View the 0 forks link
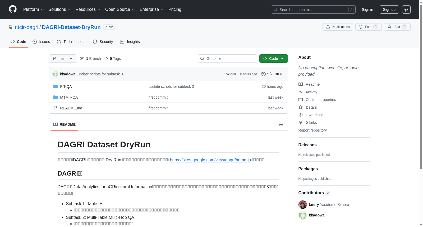 point(308,123)
